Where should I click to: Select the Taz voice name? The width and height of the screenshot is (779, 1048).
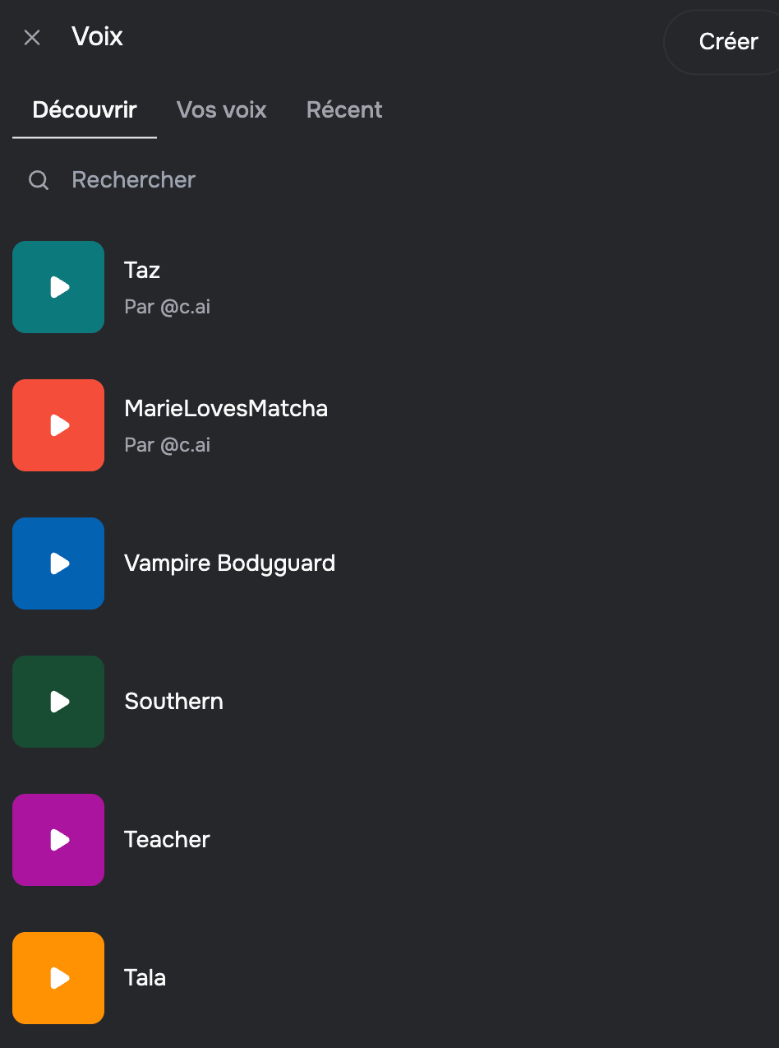click(x=142, y=270)
